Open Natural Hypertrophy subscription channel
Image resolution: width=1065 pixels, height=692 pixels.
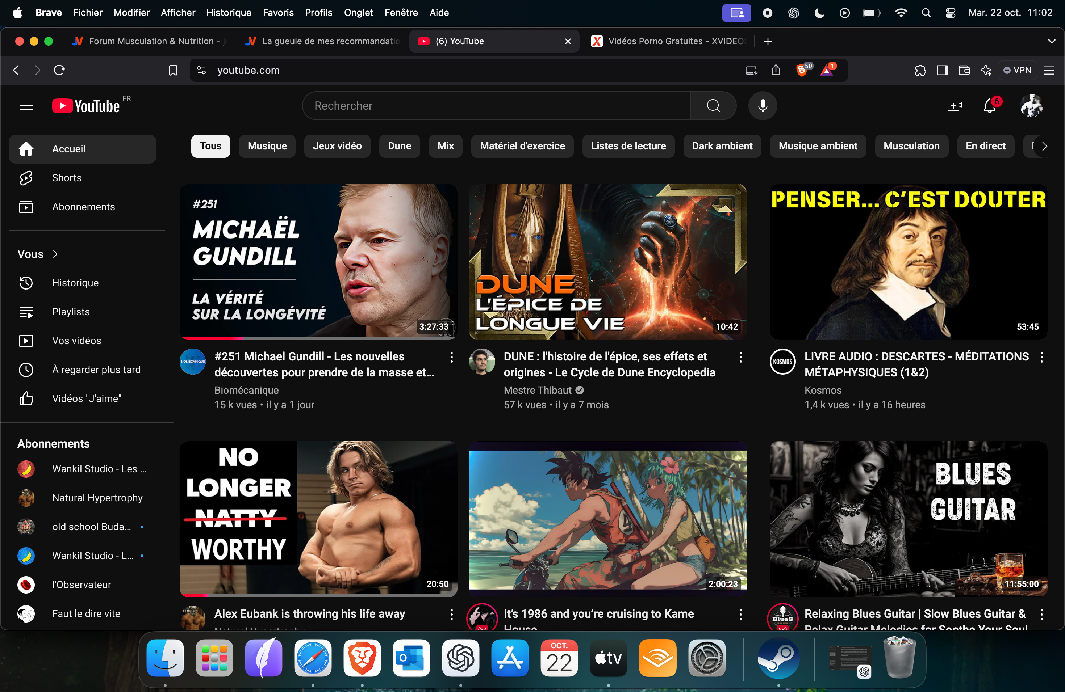click(x=82, y=498)
